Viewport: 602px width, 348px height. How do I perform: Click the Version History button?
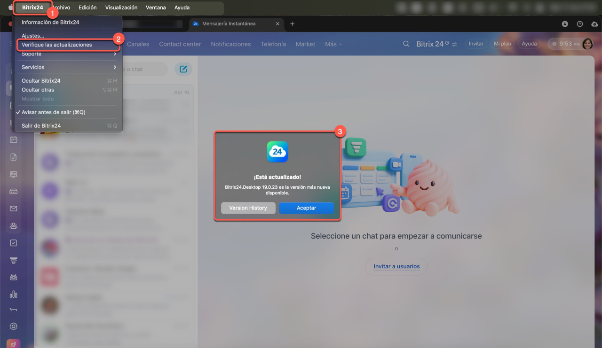248,208
